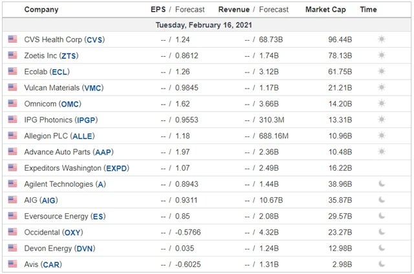Open the CVS ticker link

tap(94, 39)
